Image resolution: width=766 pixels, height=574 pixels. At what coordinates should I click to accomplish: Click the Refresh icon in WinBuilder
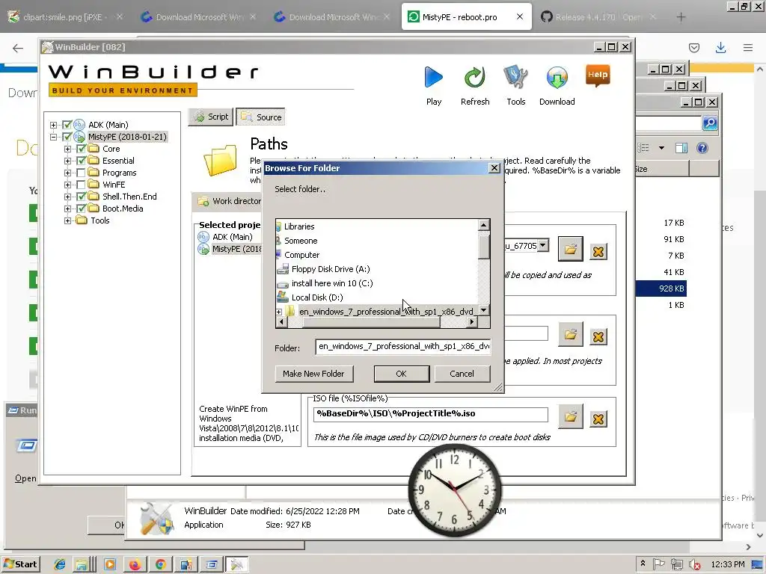coord(474,78)
